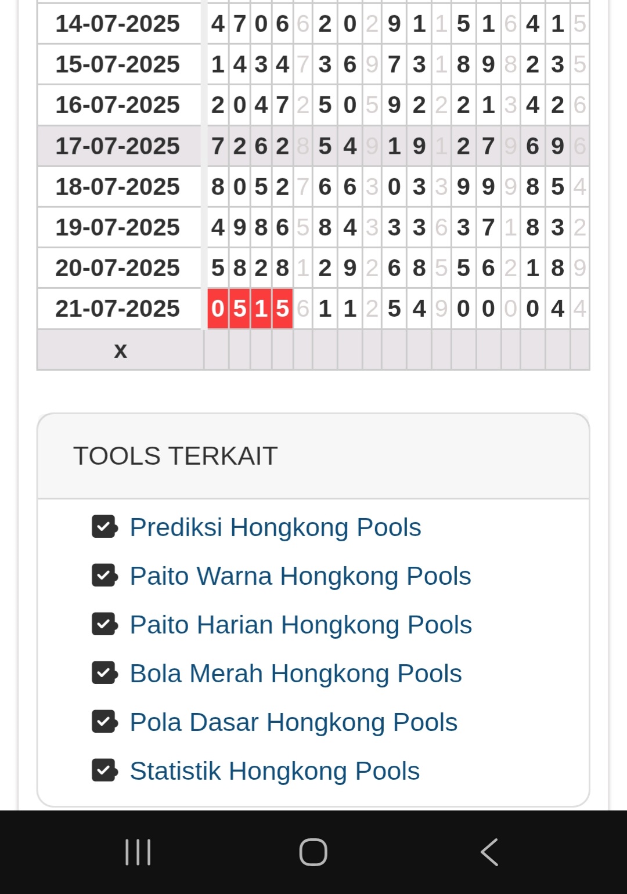Select the highlighted 17-07-2025 date row

coord(118,146)
